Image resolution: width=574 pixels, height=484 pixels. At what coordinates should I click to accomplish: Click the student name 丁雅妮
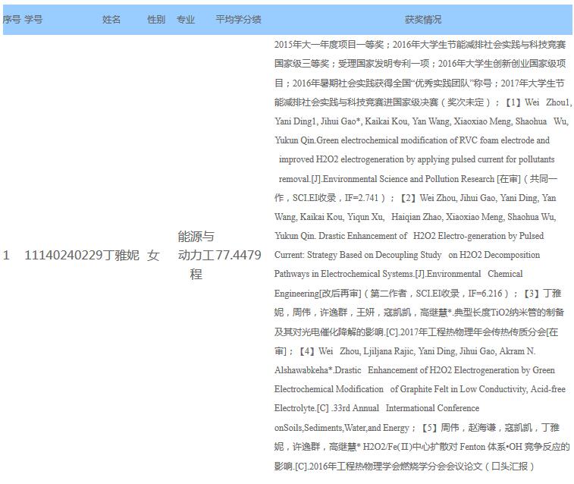pos(121,256)
